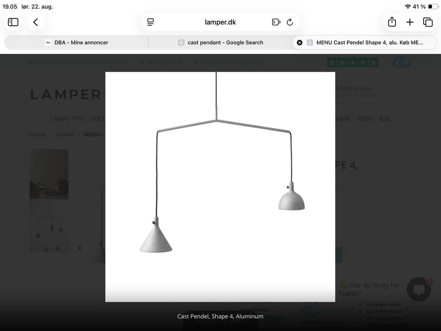Check battery status indicator
The width and height of the screenshot is (441, 331).
[x=433, y=6]
